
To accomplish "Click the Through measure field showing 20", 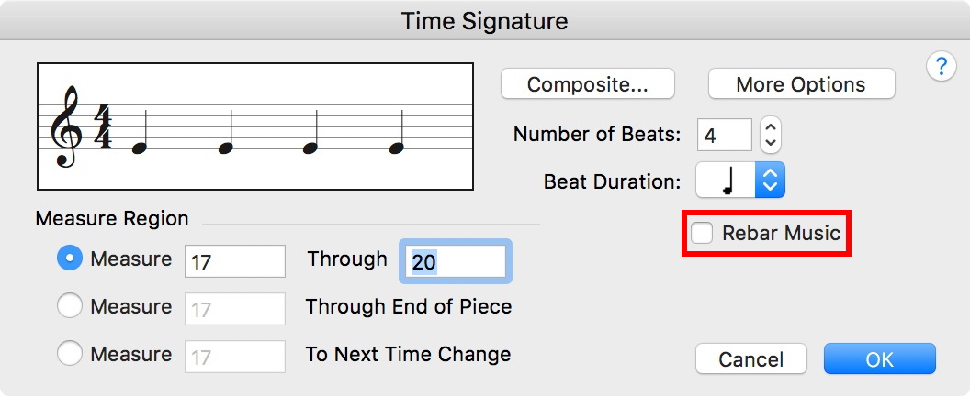I will (x=456, y=262).
